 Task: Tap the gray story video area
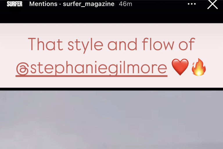pyautogui.click(x=111, y=120)
